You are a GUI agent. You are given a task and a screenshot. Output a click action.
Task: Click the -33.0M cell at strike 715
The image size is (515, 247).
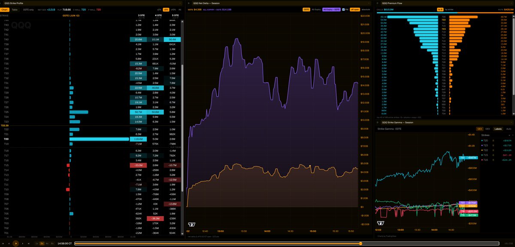[138, 165]
